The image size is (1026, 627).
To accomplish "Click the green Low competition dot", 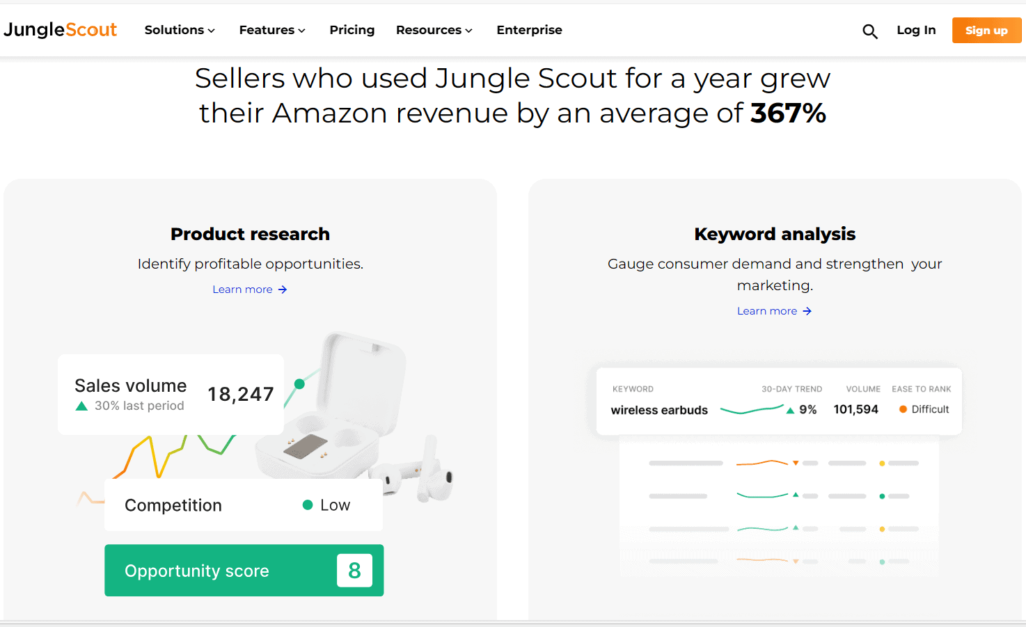I will pos(308,505).
